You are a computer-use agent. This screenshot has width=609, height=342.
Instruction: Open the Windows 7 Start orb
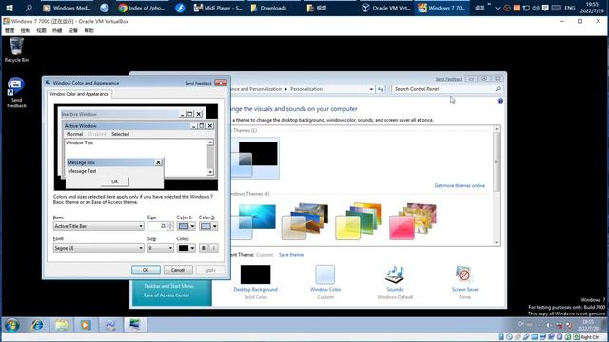(12, 325)
